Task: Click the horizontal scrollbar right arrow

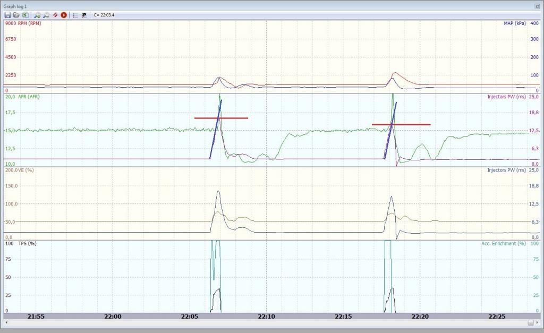Action: (x=538, y=322)
